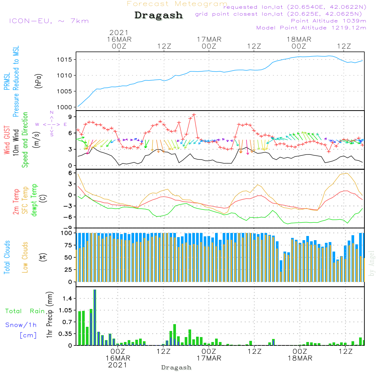Click the '2021' year label on top axis
The width and height of the screenshot is (380, 380).
(x=119, y=32)
